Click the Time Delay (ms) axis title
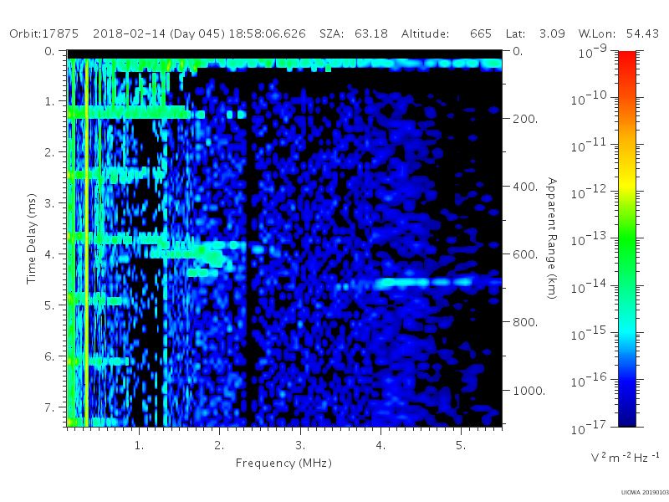The height and width of the screenshot is (502, 669). (x=31, y=238)
